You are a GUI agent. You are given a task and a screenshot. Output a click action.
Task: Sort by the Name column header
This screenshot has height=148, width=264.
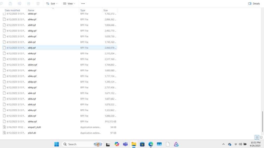[x=31, y=11]
